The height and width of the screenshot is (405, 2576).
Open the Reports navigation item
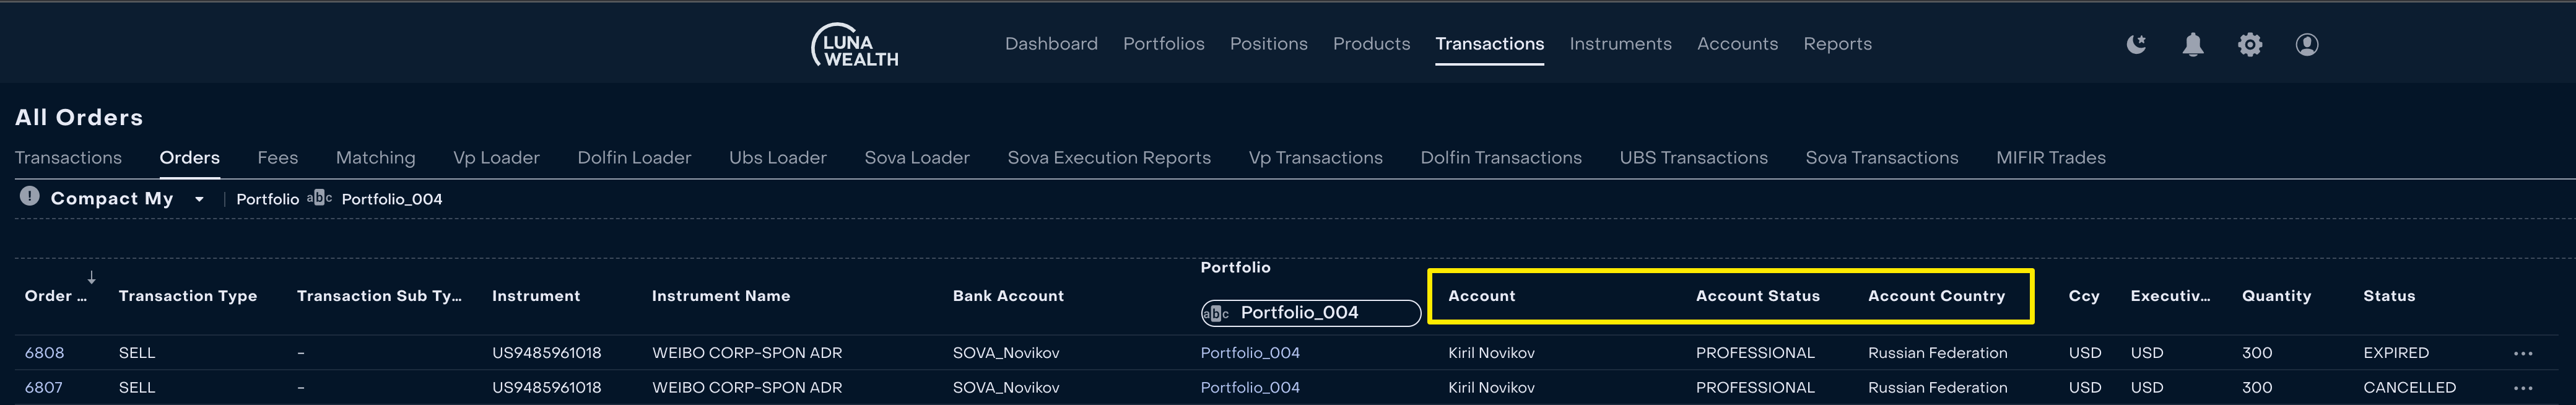[x=1837, y=44]
